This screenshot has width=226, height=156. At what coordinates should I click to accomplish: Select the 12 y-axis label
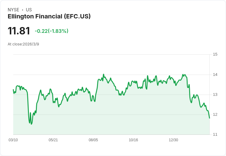coord(215,115)
